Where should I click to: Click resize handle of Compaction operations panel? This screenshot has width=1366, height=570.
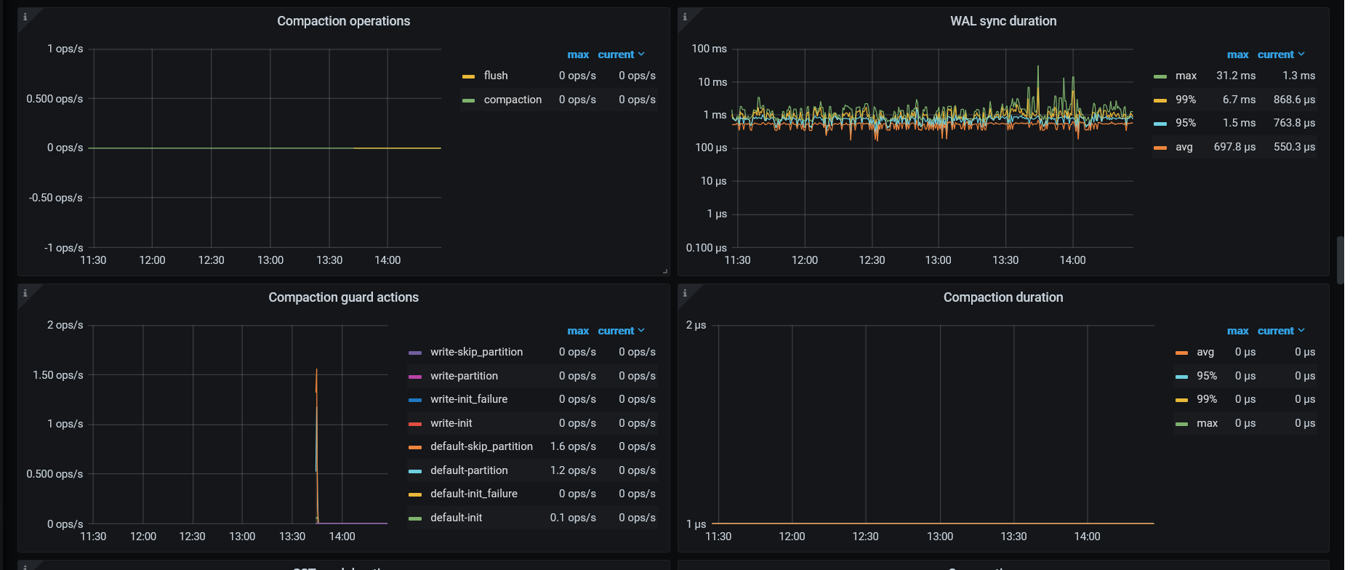[664, 271]
